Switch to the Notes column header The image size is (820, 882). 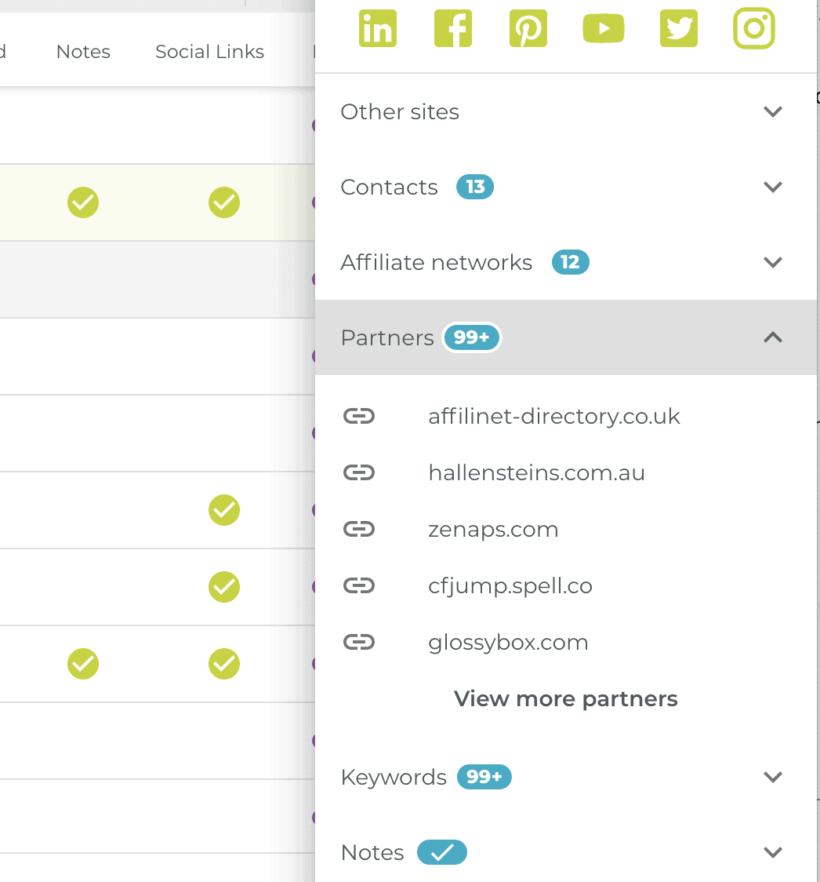[82, 51]
